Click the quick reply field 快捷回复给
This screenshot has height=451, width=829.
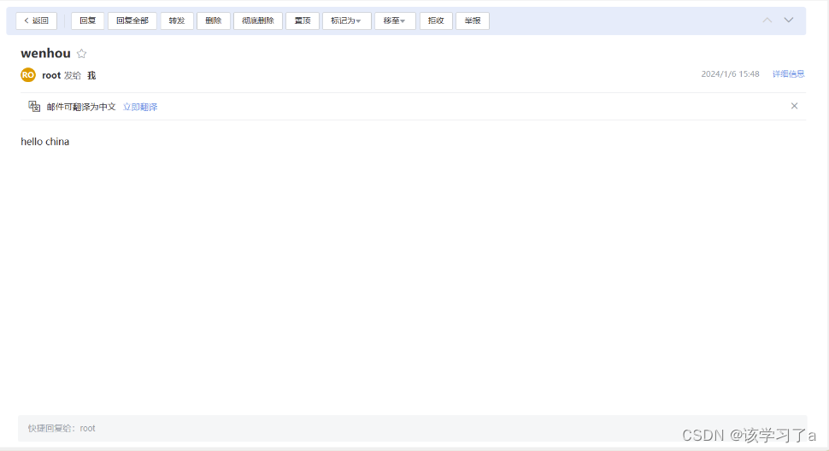coord(413,428)
